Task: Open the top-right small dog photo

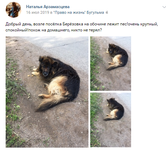Action: pos(111,64)
